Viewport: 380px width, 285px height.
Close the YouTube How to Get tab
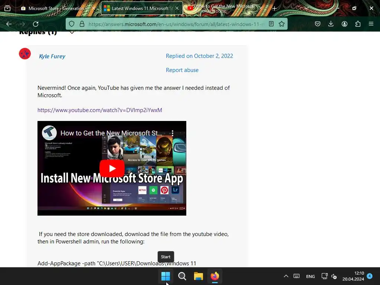pos(260,8)
